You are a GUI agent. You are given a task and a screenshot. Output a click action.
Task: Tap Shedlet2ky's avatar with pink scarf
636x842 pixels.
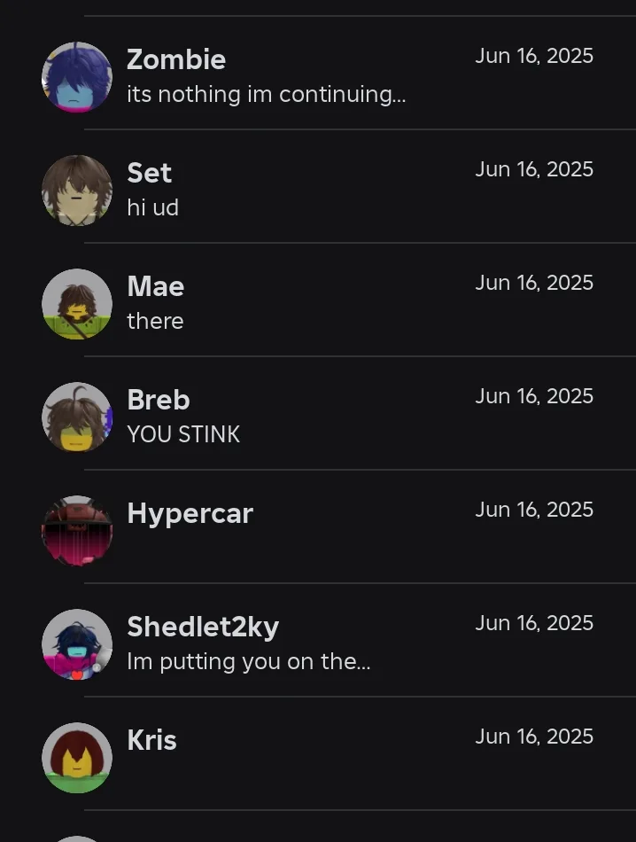pos(77,644)
